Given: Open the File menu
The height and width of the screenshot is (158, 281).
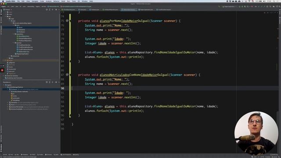Looking at the screenshot, I should coord(18,1).
